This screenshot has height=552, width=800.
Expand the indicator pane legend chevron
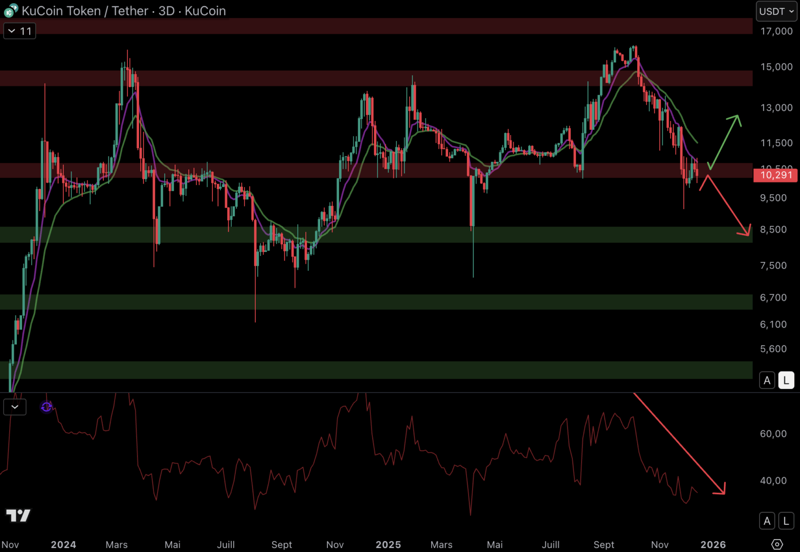coord(15,407)
